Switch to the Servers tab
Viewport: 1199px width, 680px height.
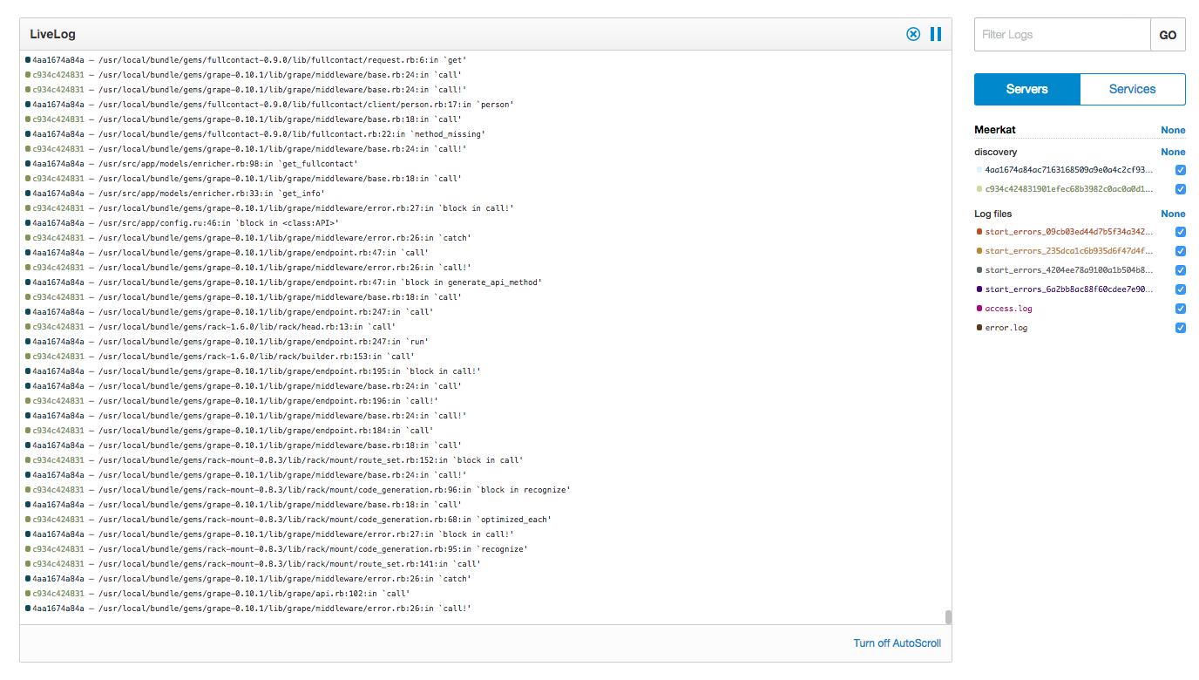point(1027,89)
